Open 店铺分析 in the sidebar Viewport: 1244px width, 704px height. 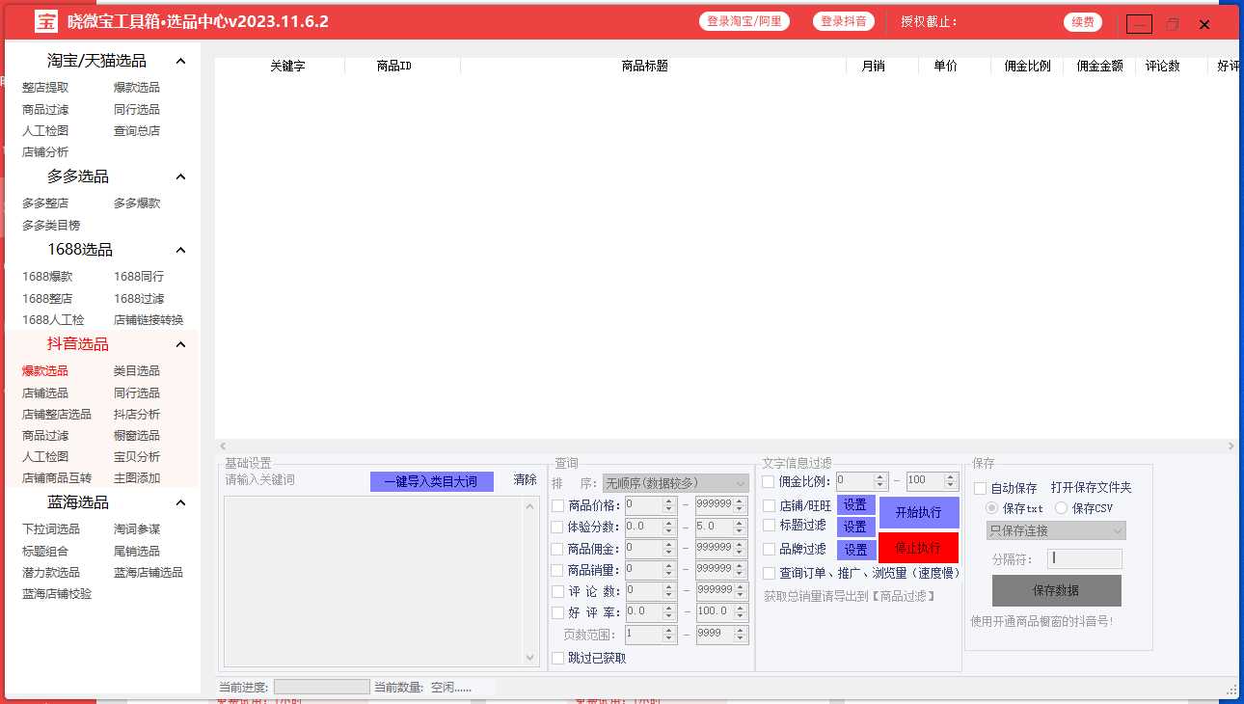[45, 152]
